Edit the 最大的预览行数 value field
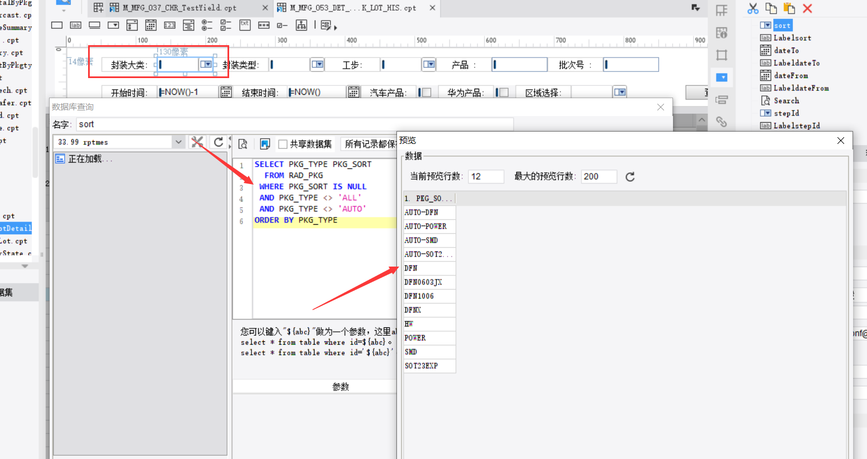The image size is (867, 459). coord(599,177)
